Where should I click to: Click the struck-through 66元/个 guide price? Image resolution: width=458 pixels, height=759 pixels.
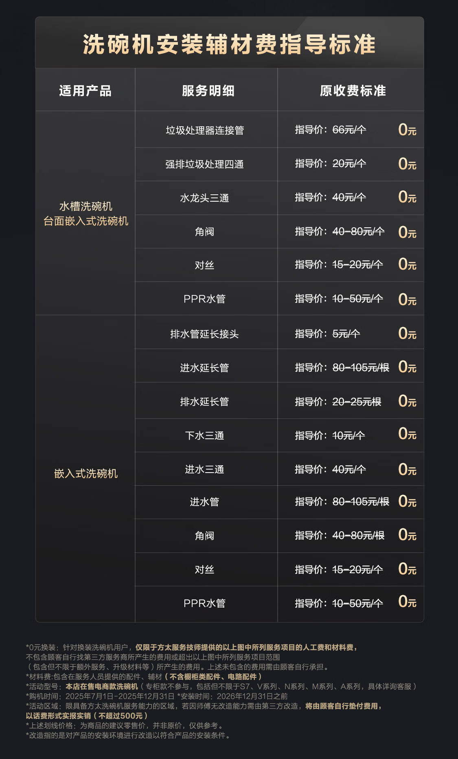click(349, 130)
